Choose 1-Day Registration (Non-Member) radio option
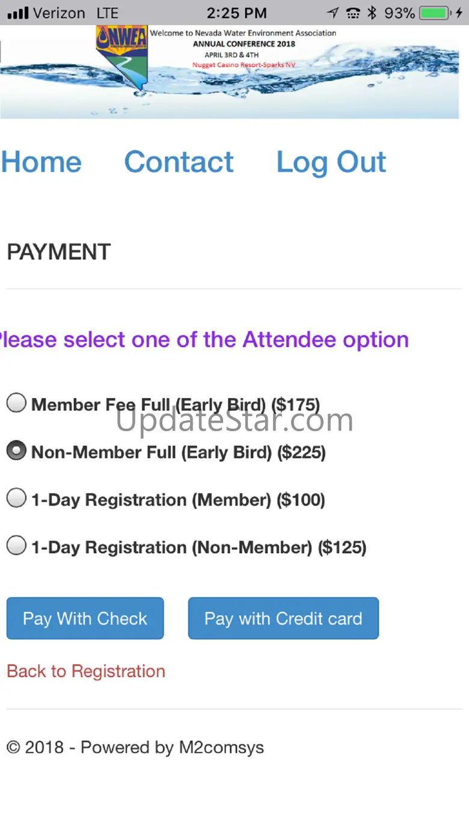This screenshot has height=834, width=469. point(16,545)
